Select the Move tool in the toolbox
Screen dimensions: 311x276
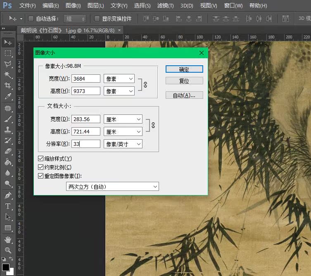(8, 42)
